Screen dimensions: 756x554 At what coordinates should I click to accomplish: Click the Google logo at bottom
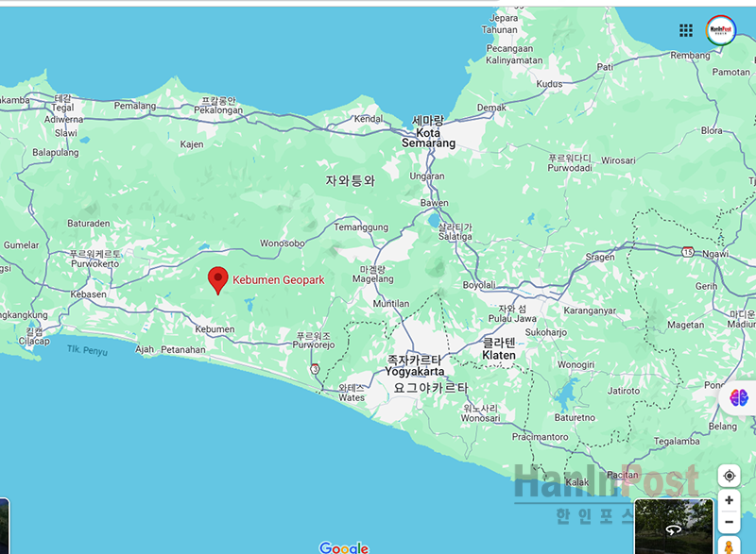click(x=344, y=547)
